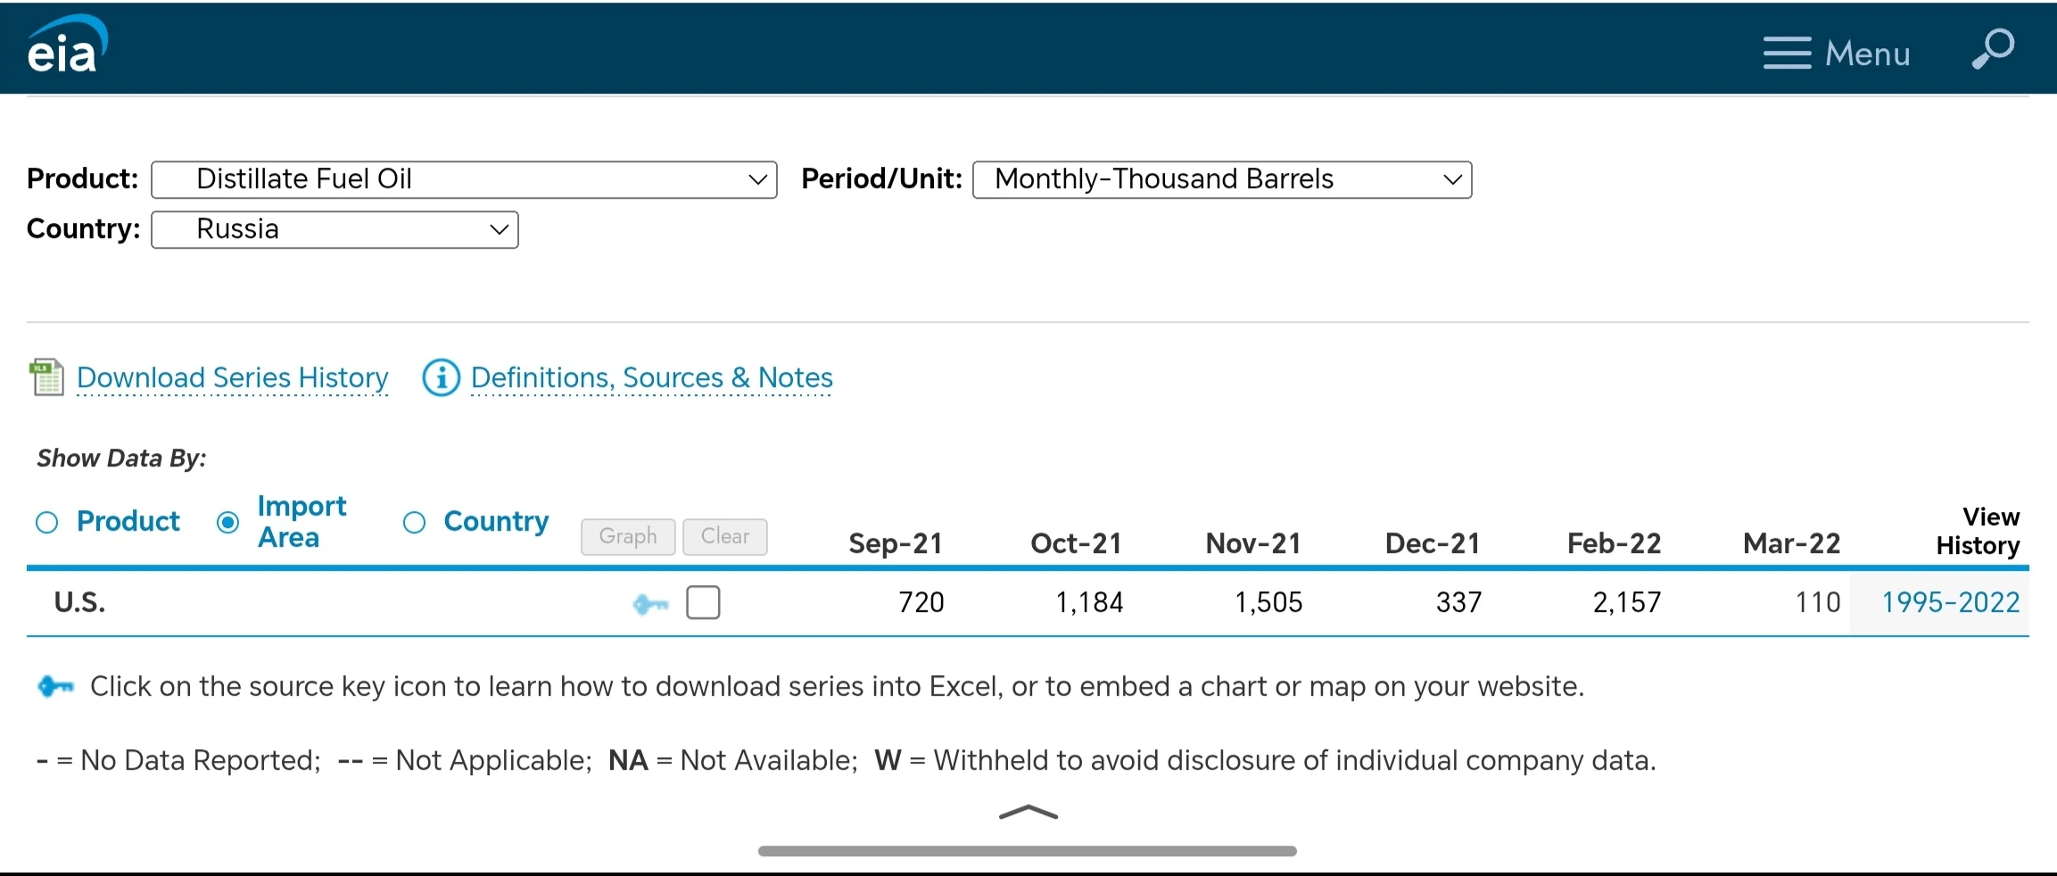Click the Excel spreadsheet download icon
Image resolution: width=2057 pixels, height=876 pixels.
pyautogui.click(x=46, y=377)
